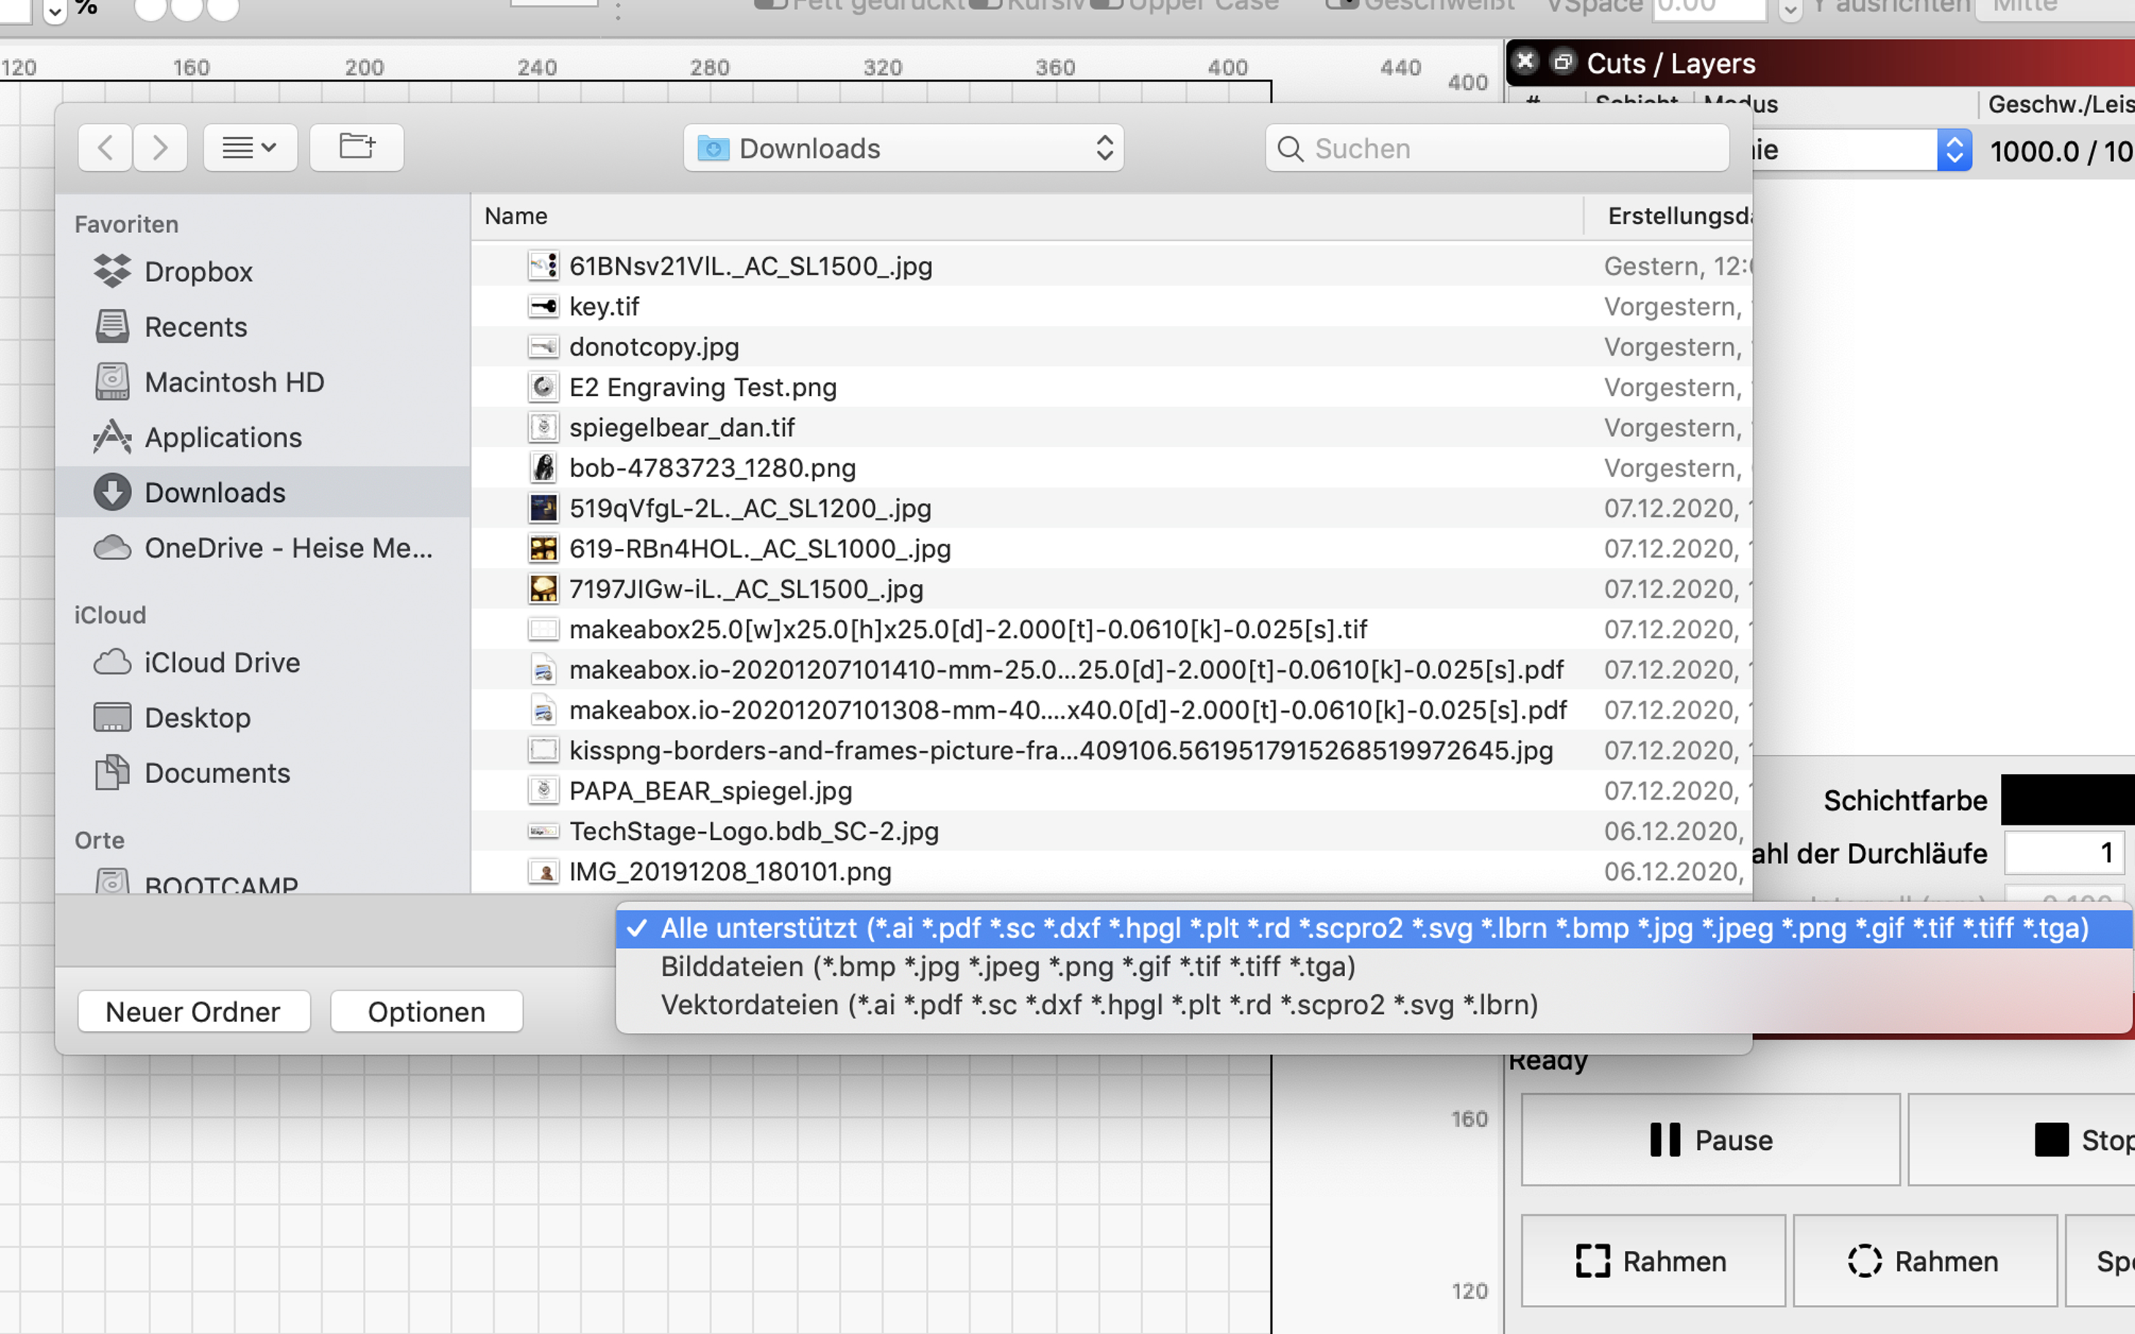Image resolution: width=2135 pixels, height=1334 pixels.
Task: Toggle the Fett gedruckt switch
Action: [771, 4]
